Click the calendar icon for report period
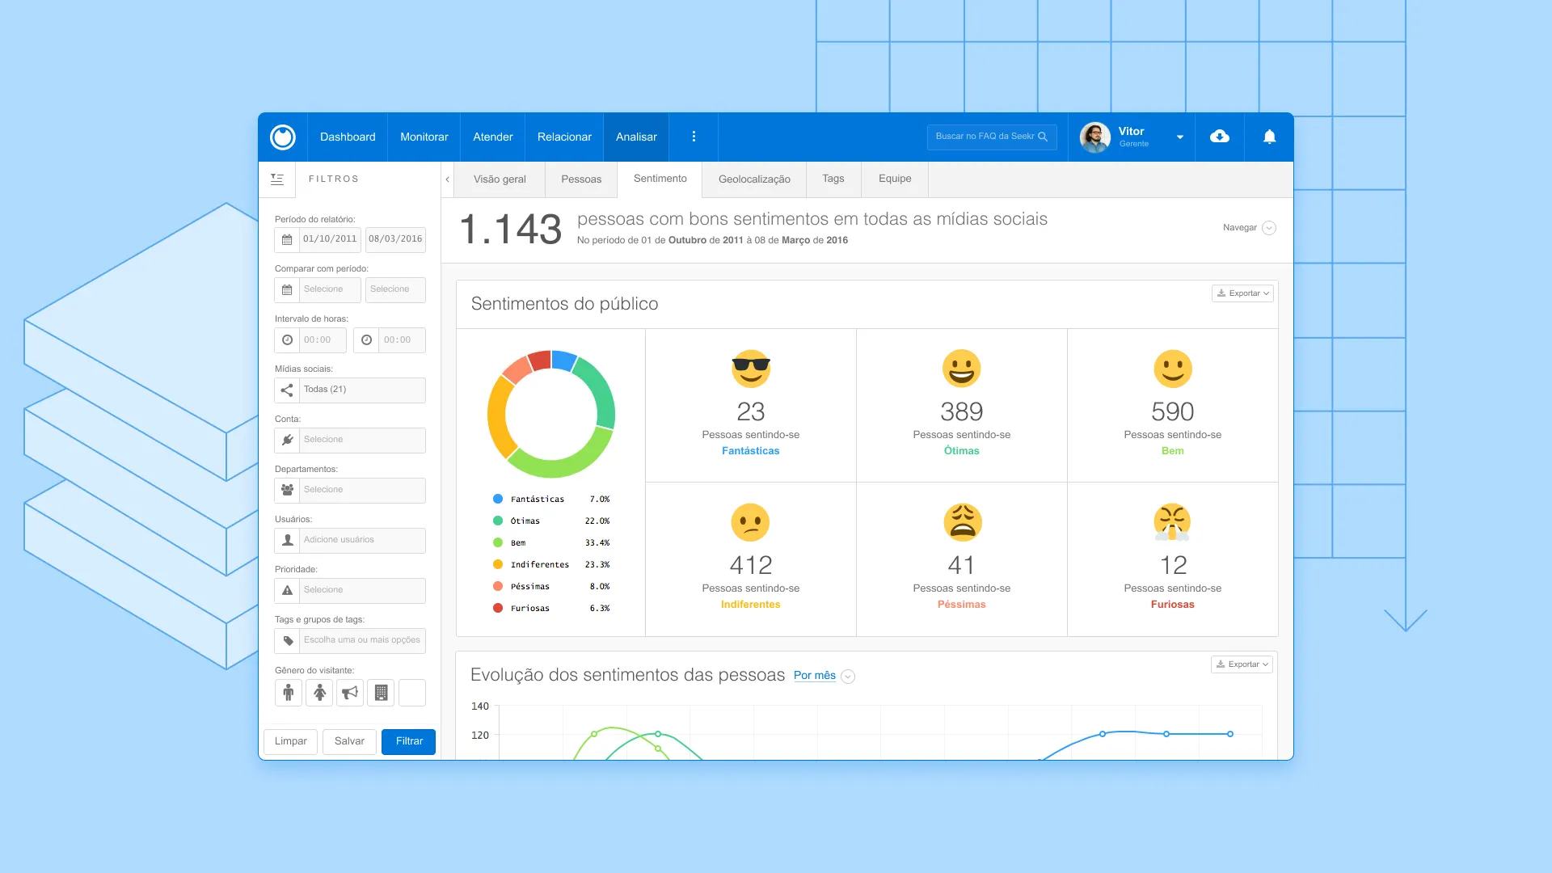This screenshot has width=1552, height=873. [x=287, y=239]
